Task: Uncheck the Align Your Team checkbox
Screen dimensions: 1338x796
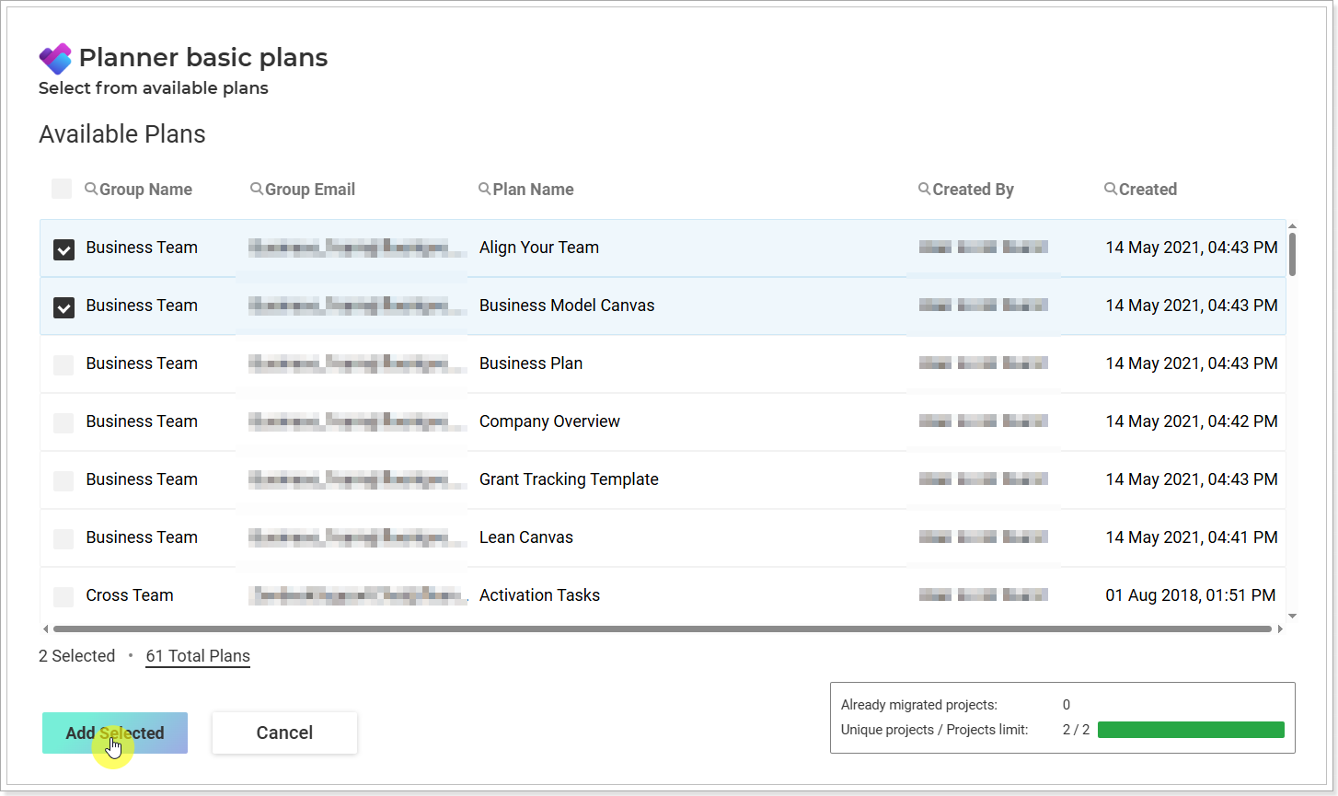Action: [63, 249]
